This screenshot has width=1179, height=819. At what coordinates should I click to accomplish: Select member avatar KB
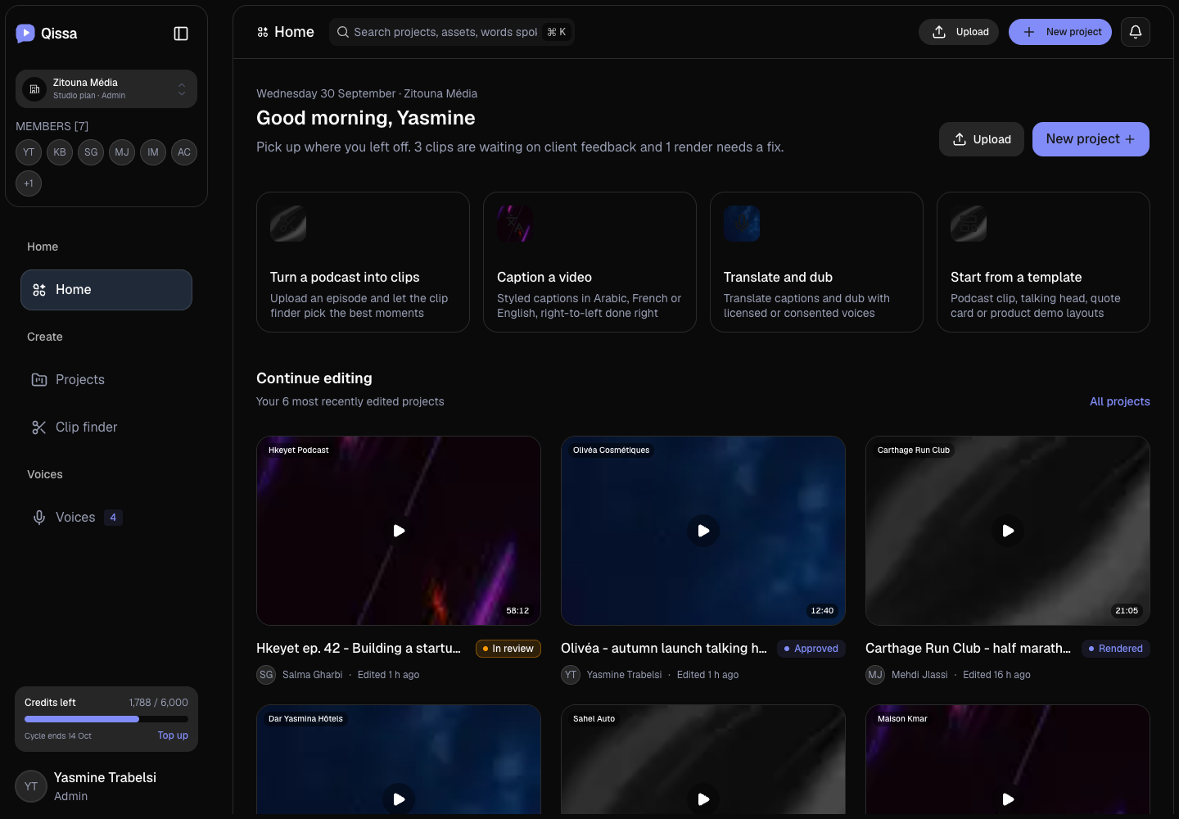tap(60, 152)
